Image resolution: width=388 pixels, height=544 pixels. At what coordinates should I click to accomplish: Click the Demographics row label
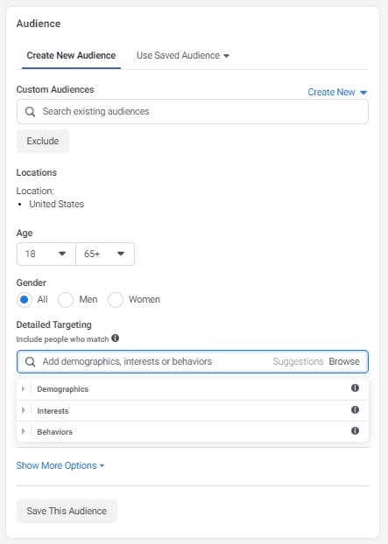pyautogui.click(x=63, y=389)
